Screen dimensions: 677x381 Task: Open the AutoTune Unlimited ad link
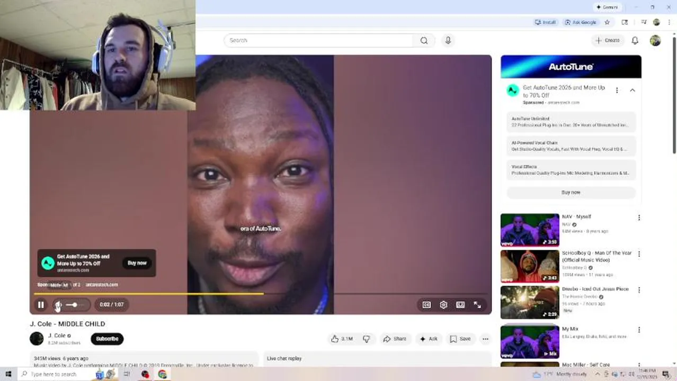571,122
